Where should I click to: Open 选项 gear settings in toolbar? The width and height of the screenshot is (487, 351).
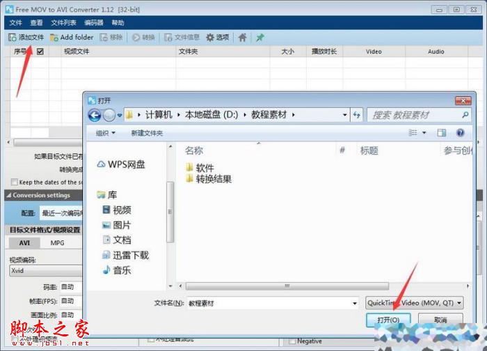[x=217, y=38]
